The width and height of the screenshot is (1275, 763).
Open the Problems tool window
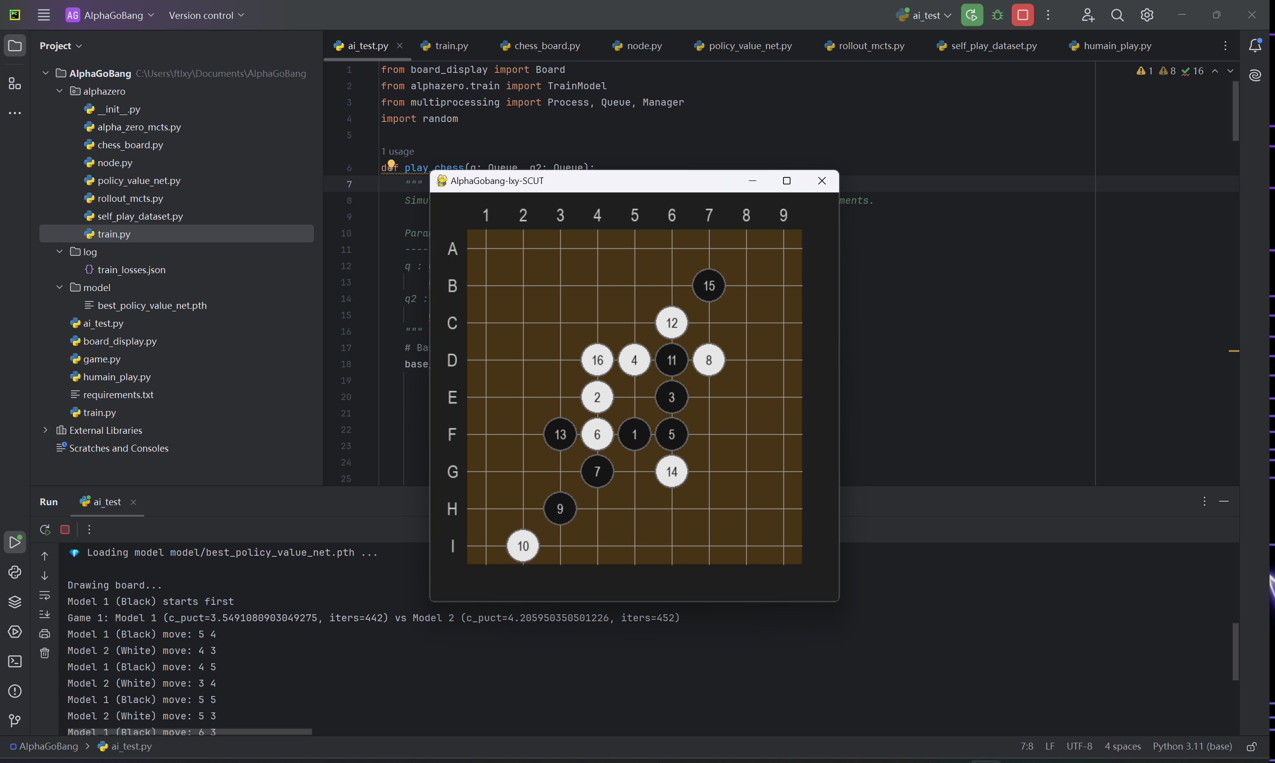[x=15, y=692]
